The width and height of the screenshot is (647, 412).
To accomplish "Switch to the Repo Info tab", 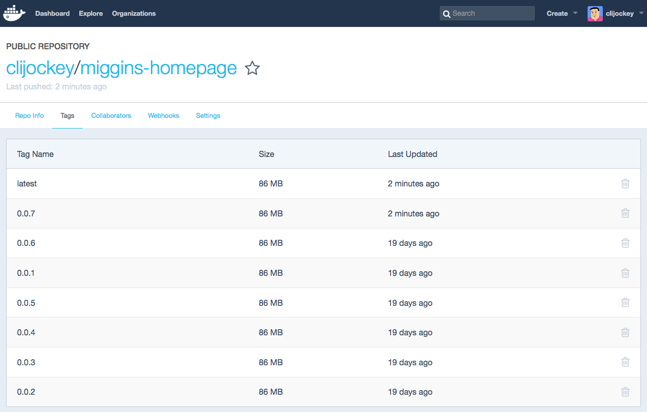I will pos(29,116).
